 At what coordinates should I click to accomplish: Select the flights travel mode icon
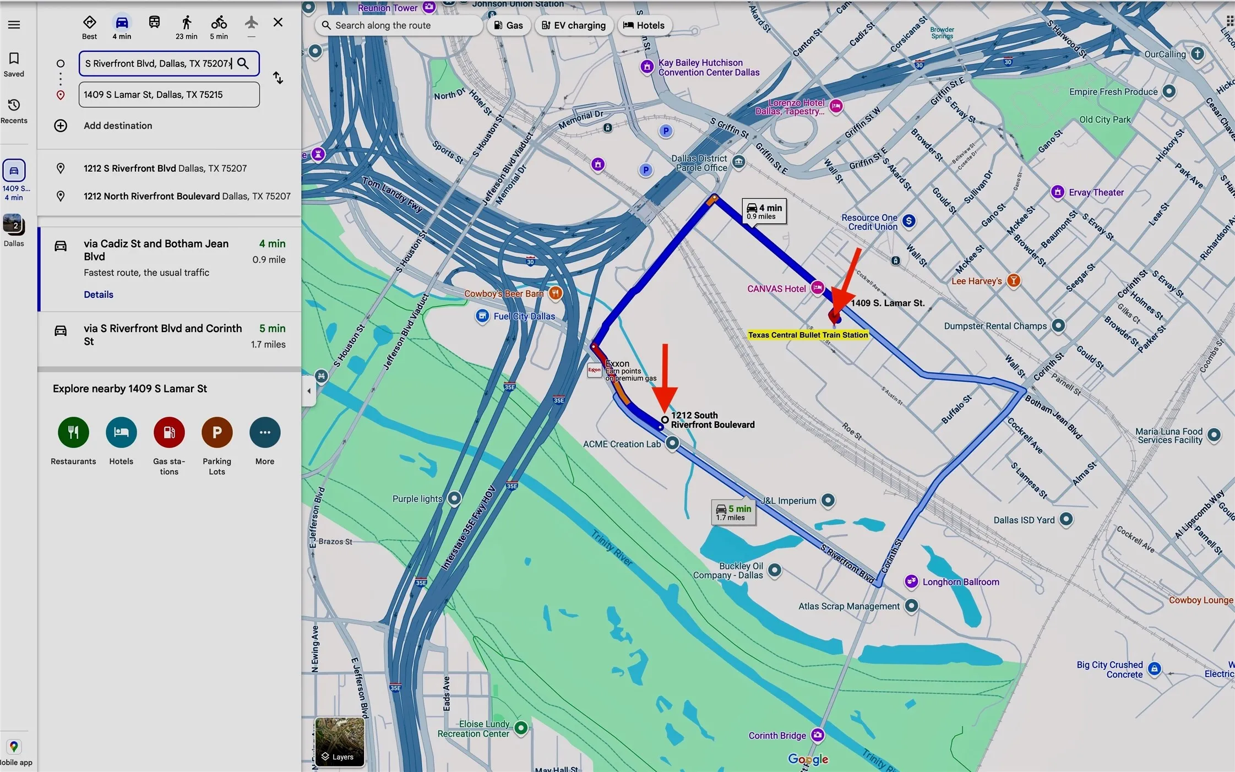tap(251, 23)
